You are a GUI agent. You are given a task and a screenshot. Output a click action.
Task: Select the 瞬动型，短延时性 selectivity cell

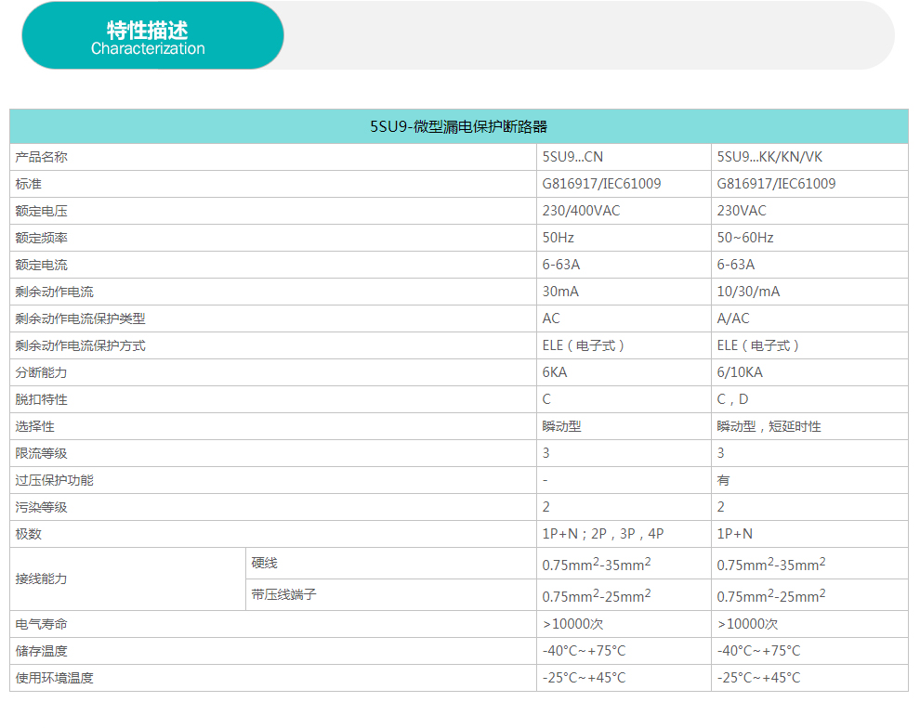pyautogui.click(x=769, y=426)
